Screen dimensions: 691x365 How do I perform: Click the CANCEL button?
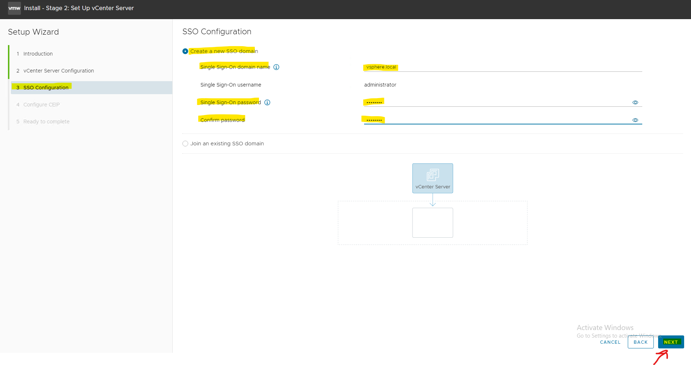[x=610, y=342]
